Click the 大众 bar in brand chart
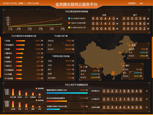The width and height of the screenshot is (153, 115). click(26, 106)
